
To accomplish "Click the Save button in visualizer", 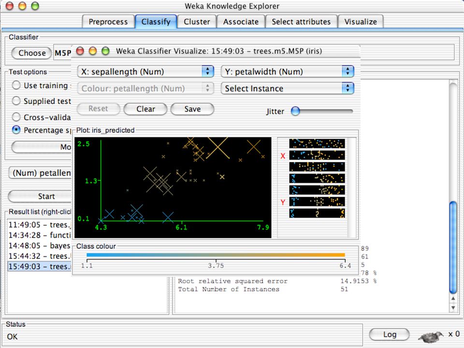I will pos(192,109).
